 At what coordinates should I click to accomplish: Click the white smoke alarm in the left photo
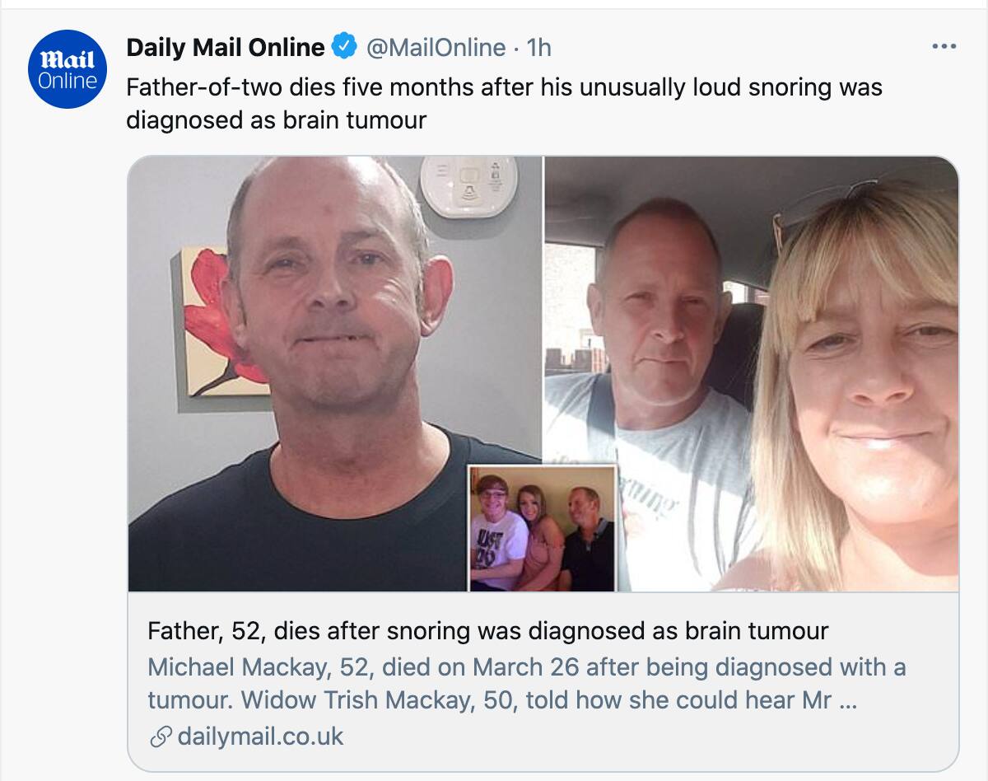pos(468,185)
